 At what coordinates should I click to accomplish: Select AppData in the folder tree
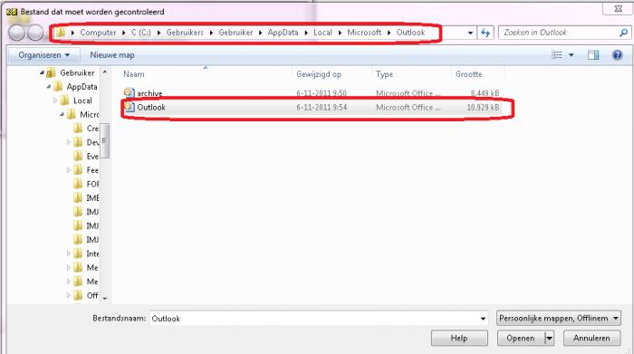(82, 87)
